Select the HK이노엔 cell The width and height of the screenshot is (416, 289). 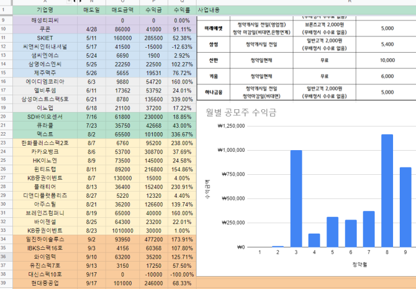[x=45, y=161]
